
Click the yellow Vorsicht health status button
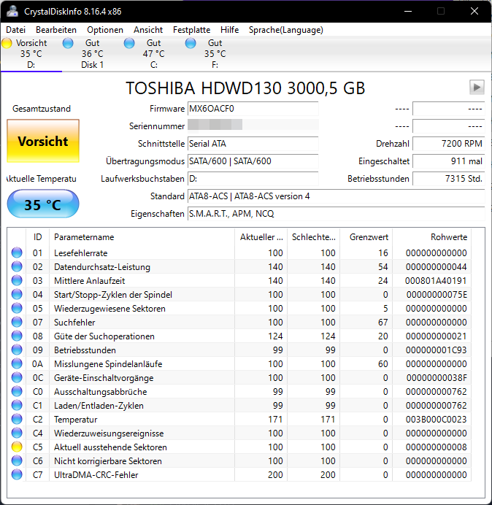pyautogui.click(x=43, y=141)
